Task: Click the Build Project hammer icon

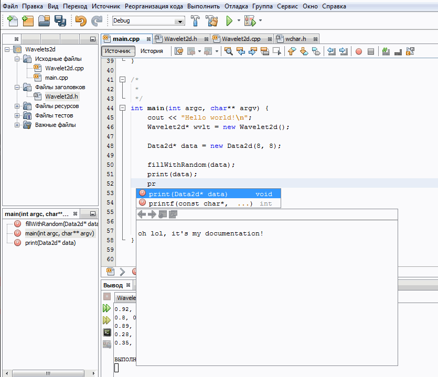Action: click(x=196, y=21)
